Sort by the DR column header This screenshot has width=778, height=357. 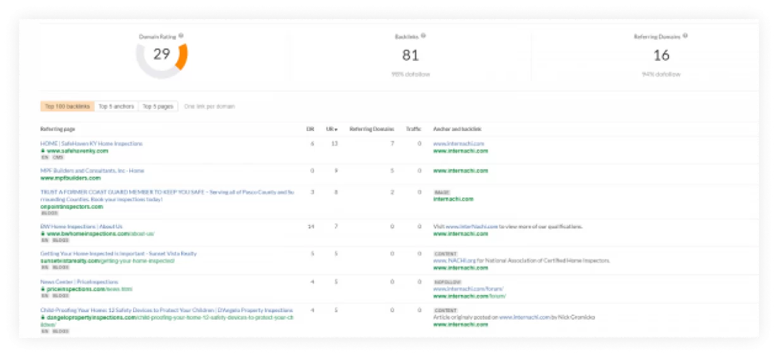[310, 129]
